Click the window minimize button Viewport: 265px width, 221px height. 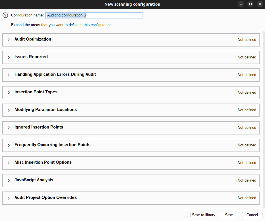[241, 4]
